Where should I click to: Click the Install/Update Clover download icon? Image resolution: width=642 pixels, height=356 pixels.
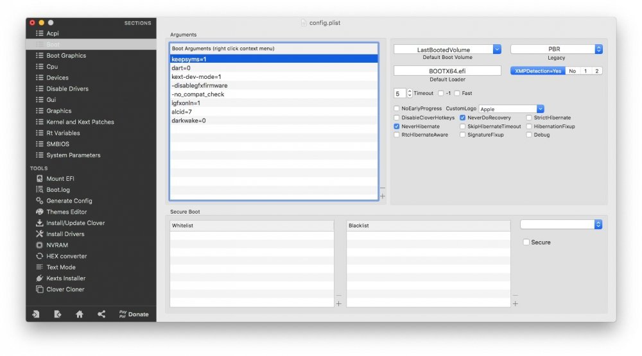(39, 223)
